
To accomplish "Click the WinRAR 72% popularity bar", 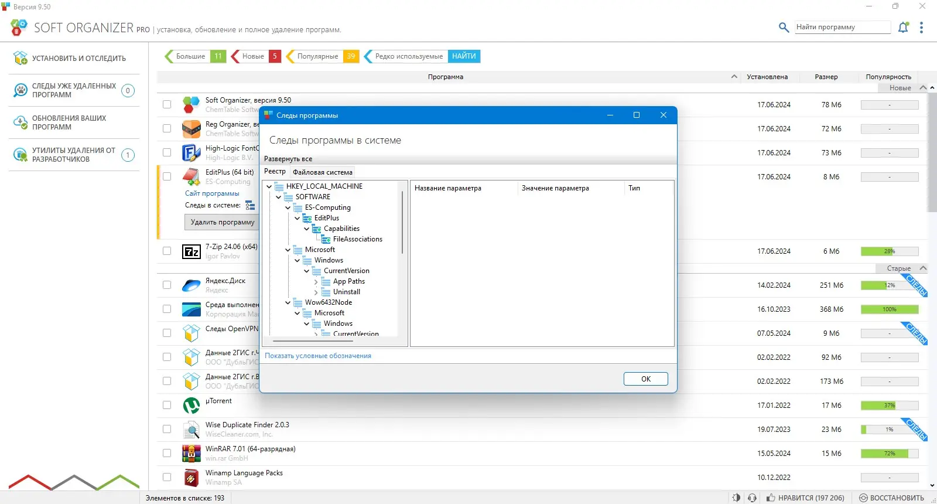I will pyautogui.click(x=890, y=454).
